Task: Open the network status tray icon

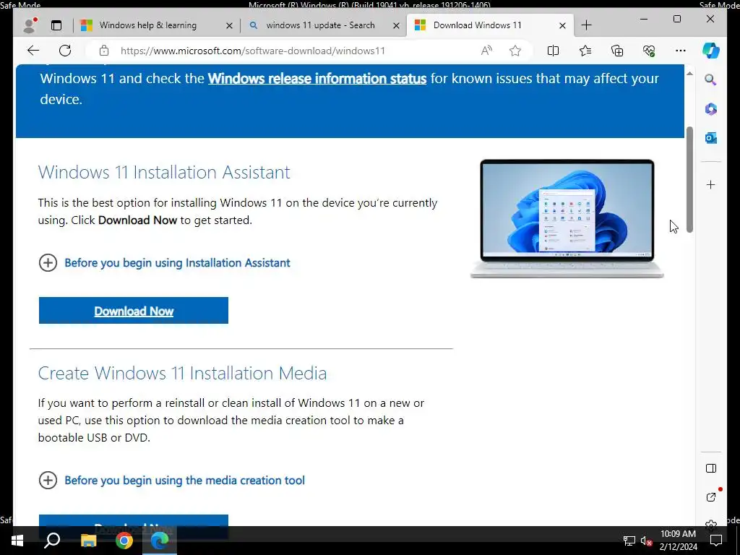Action: point(629,541)
